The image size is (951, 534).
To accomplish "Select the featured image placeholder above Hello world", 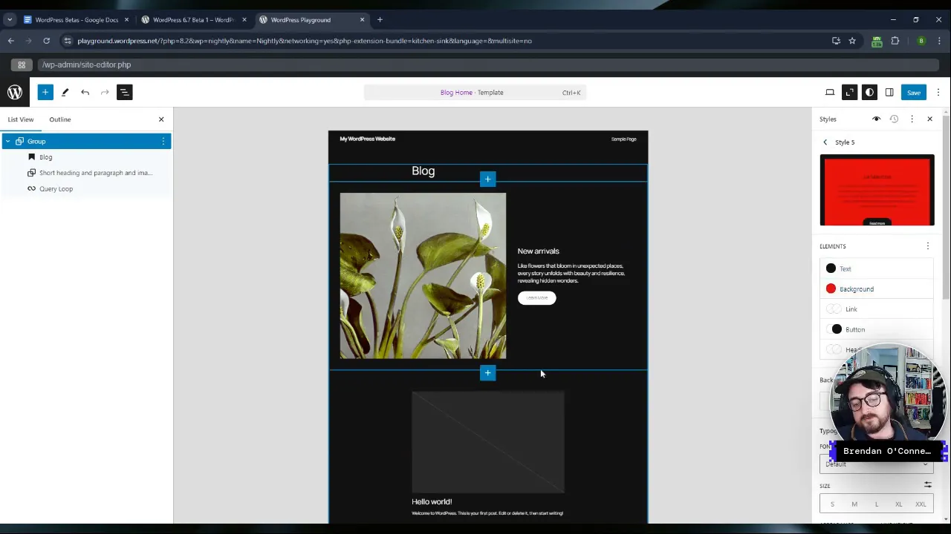I will click(487, 442).
